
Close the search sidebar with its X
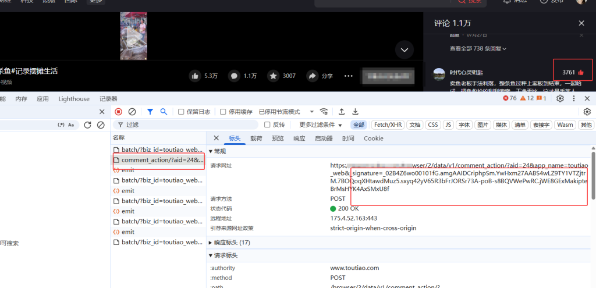click(x=102, y=112)
